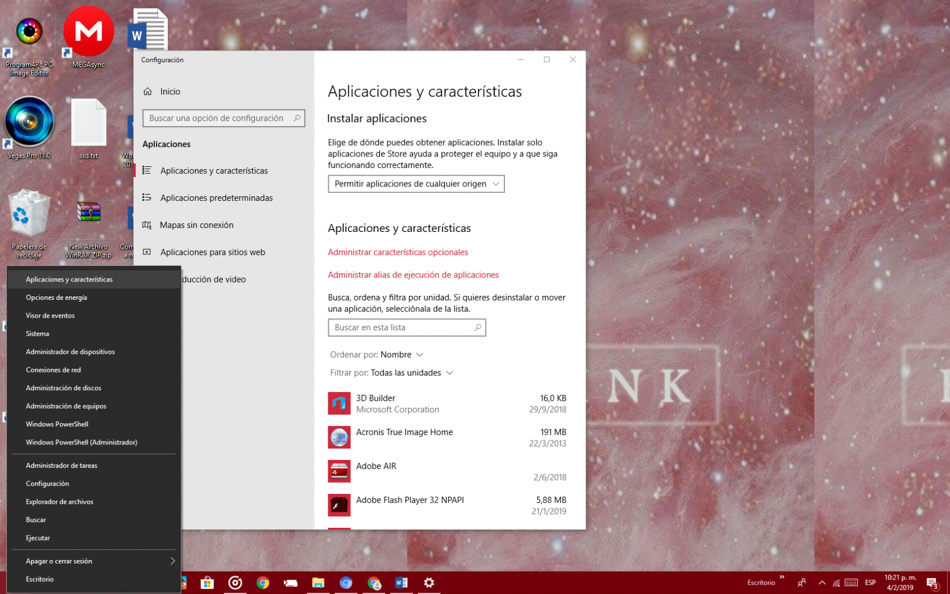Open the taskbar clock and date
Screen dimensions: 950x594
tap(900, 582)
